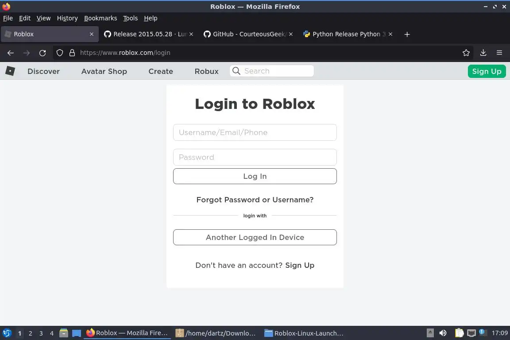Image resolution: width=510 pixels, height=340 pixels.
Task: Go to Discover in the Roblox header
Action: click(43, 71)
